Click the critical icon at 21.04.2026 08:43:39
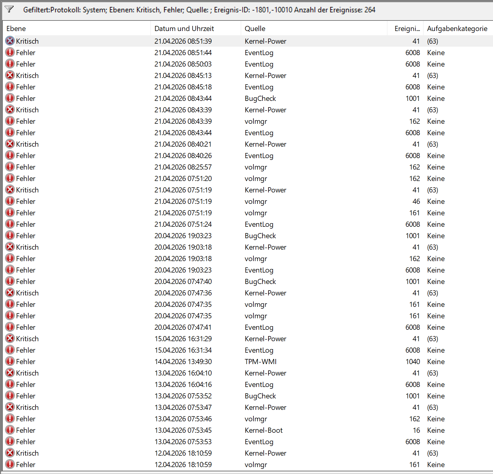Image resolution: width=493 pixels, height=474 pixels. 10,109
